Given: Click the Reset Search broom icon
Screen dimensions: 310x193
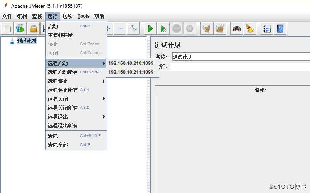Looking at the screenshot, I should [x=250, y=29].
